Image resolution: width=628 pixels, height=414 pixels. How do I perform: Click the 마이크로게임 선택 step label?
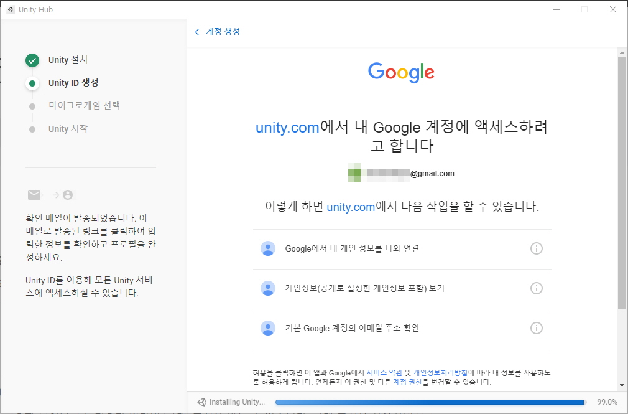(x=84, y=105)
